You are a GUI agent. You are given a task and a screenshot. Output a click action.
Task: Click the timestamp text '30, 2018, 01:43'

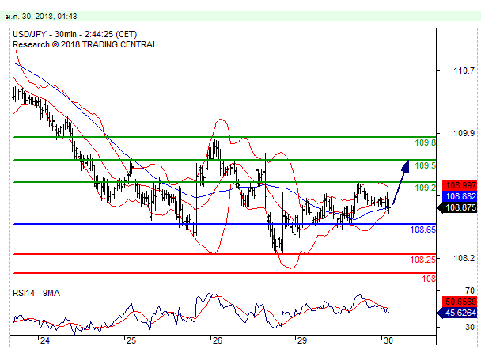coord(49,17)
